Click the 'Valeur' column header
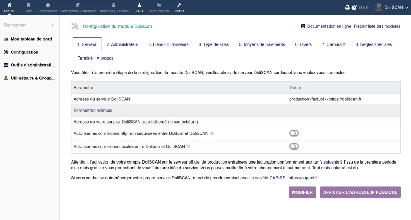This screenshot has height=220, width=411. coord(295,88)
